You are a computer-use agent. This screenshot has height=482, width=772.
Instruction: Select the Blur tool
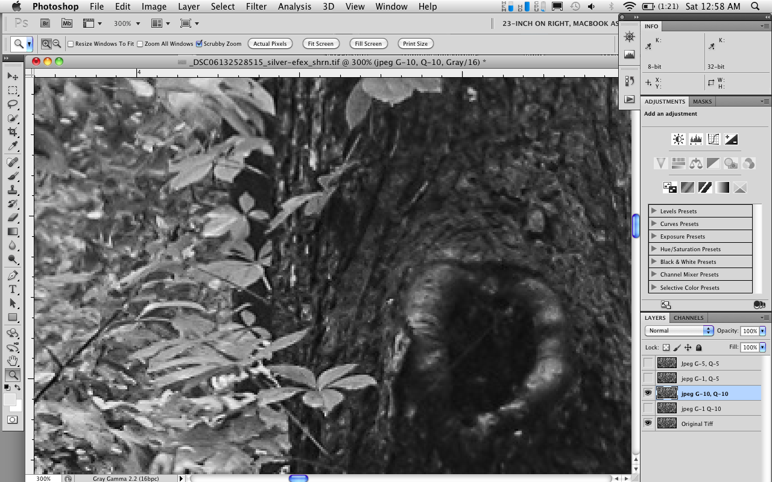(12, 246)
